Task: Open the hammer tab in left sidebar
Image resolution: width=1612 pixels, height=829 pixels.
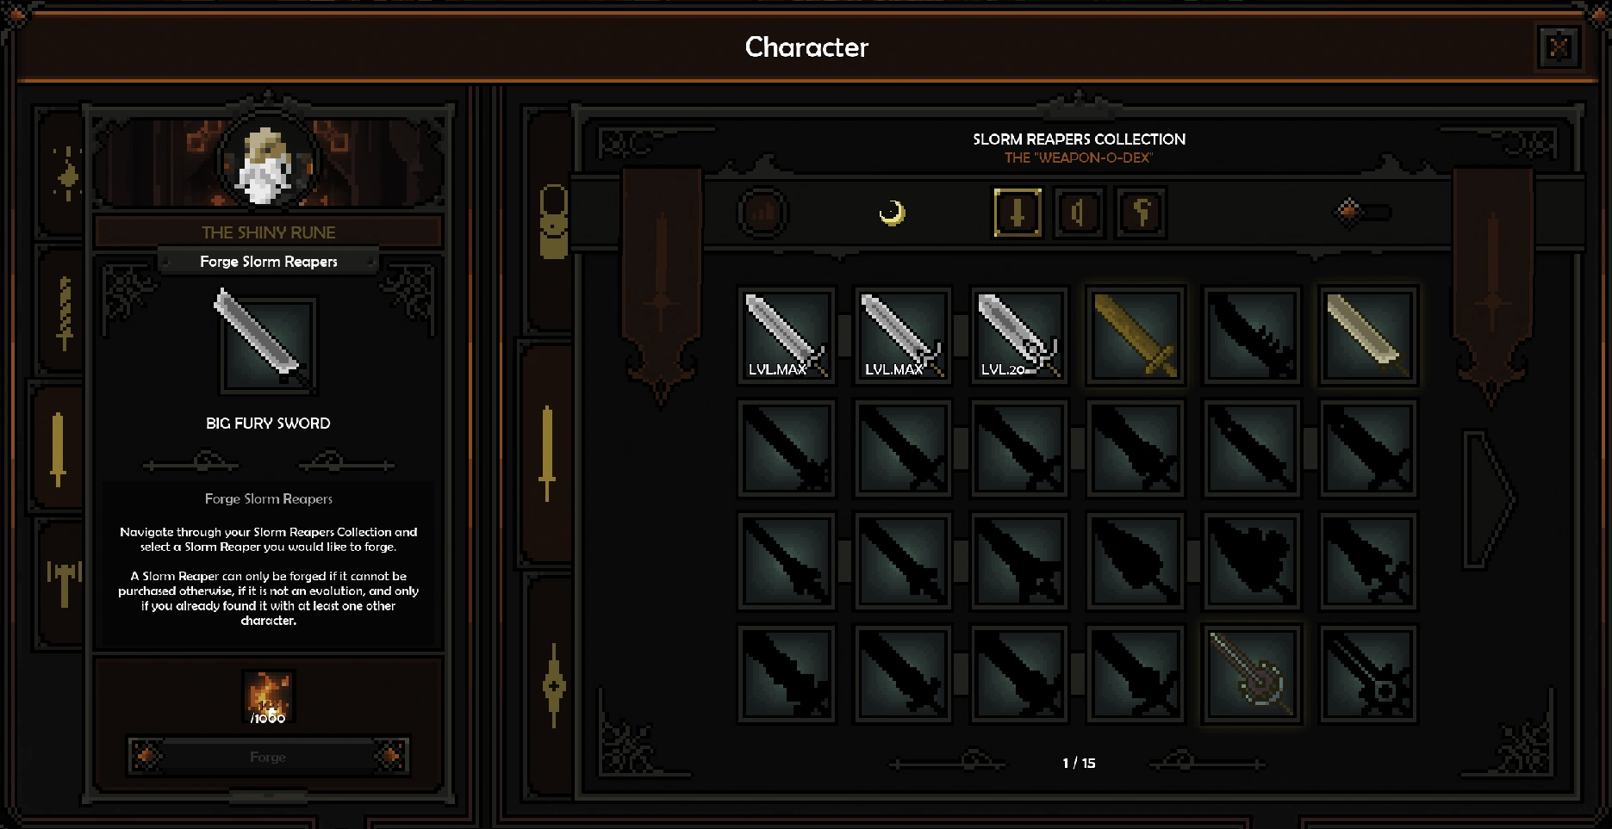Action: click(64, 581)
